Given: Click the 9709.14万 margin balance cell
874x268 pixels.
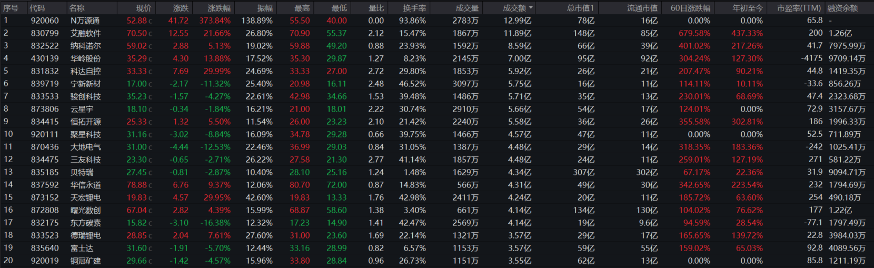Looking at the screenshot, I should pyautogui.click(x=847, y=58).
